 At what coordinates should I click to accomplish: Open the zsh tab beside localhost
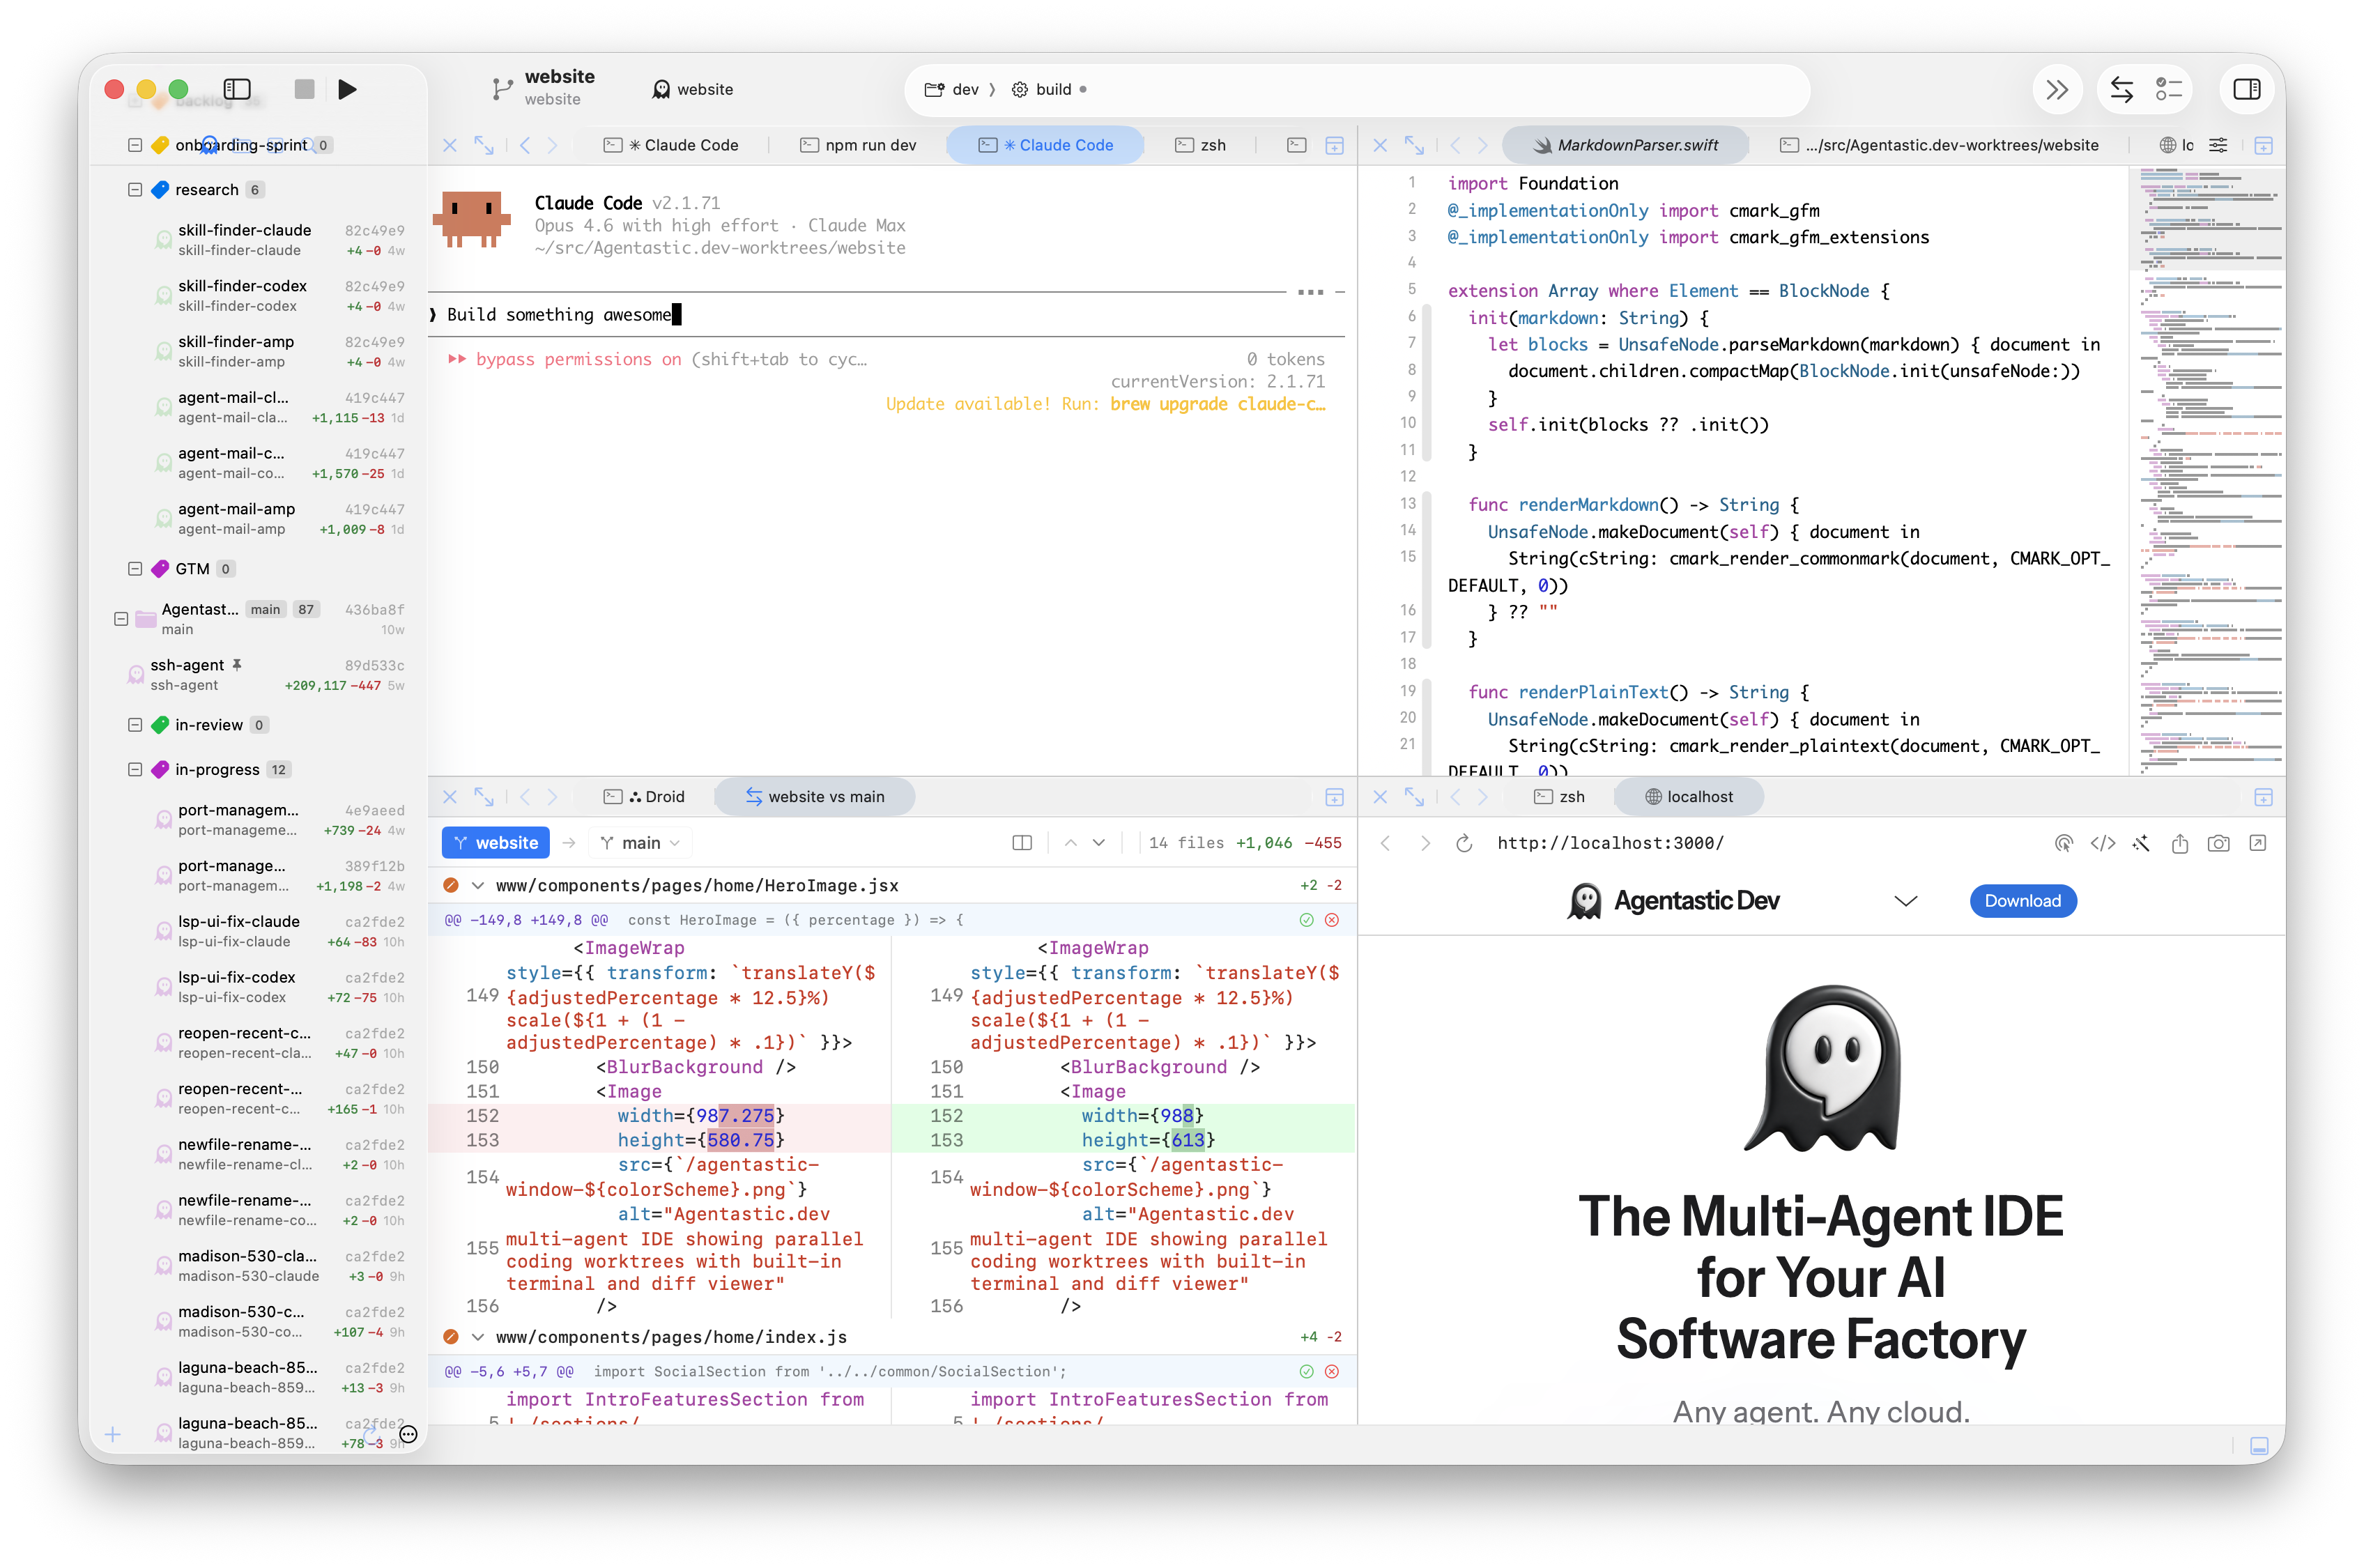tap(1559, 797)
